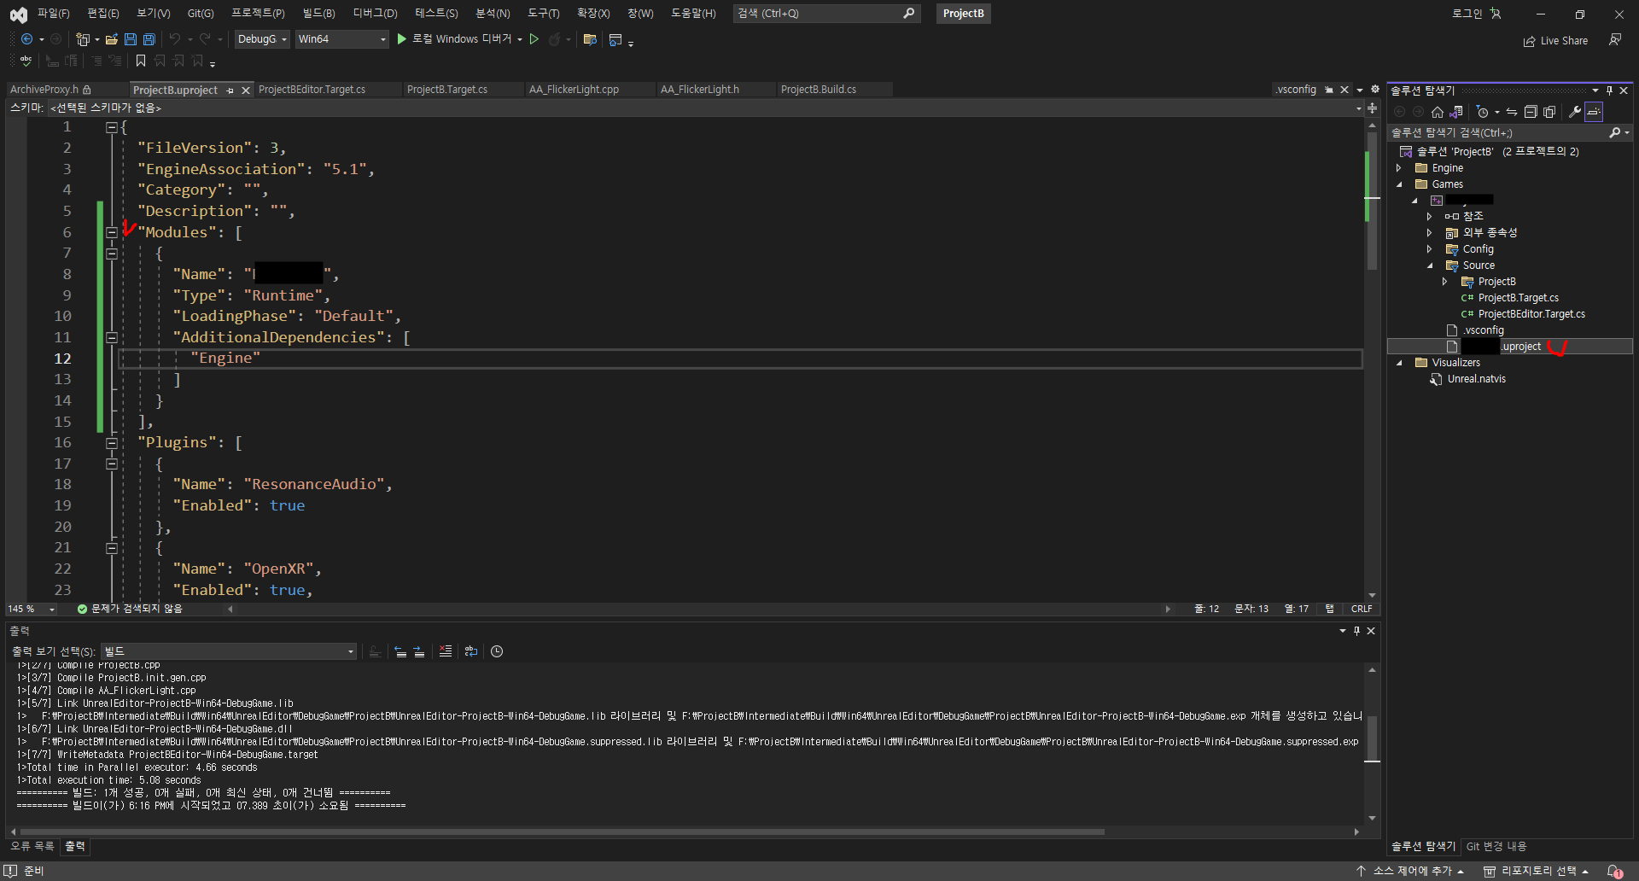This screenshot has width=1639, height=881.
Task: Toggle word wrap in Output panel
Action: [471, 651]
